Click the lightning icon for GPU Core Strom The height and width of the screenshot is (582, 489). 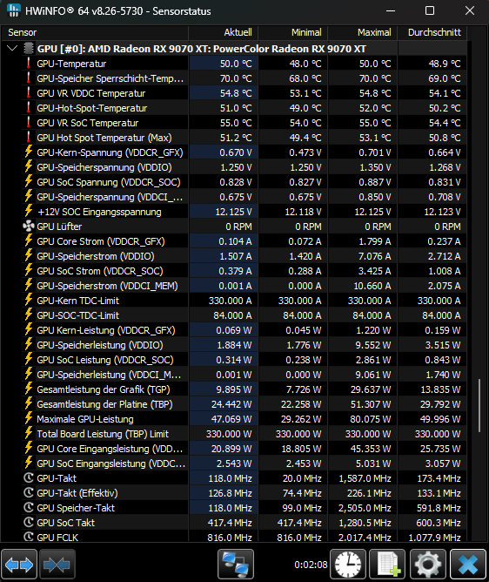click(29, 241)
